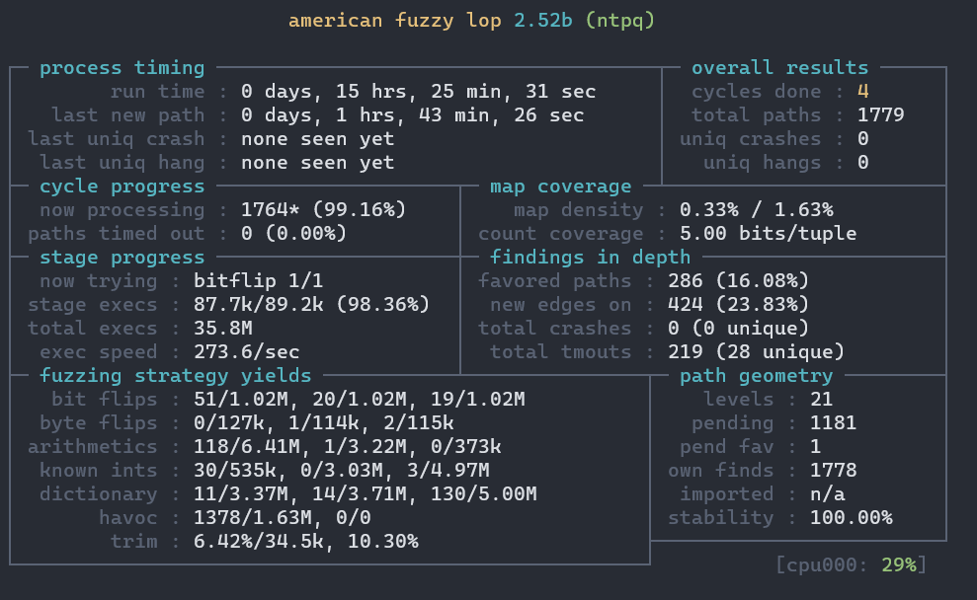977x600 pixels.
Task: Click the 'findings in depth' section header
Action: (x=590, y=257)
